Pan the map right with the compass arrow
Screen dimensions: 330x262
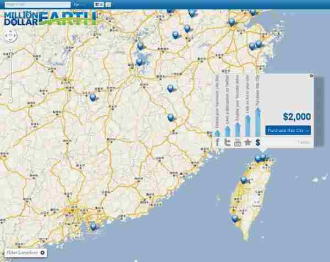(x=15, y=36)
